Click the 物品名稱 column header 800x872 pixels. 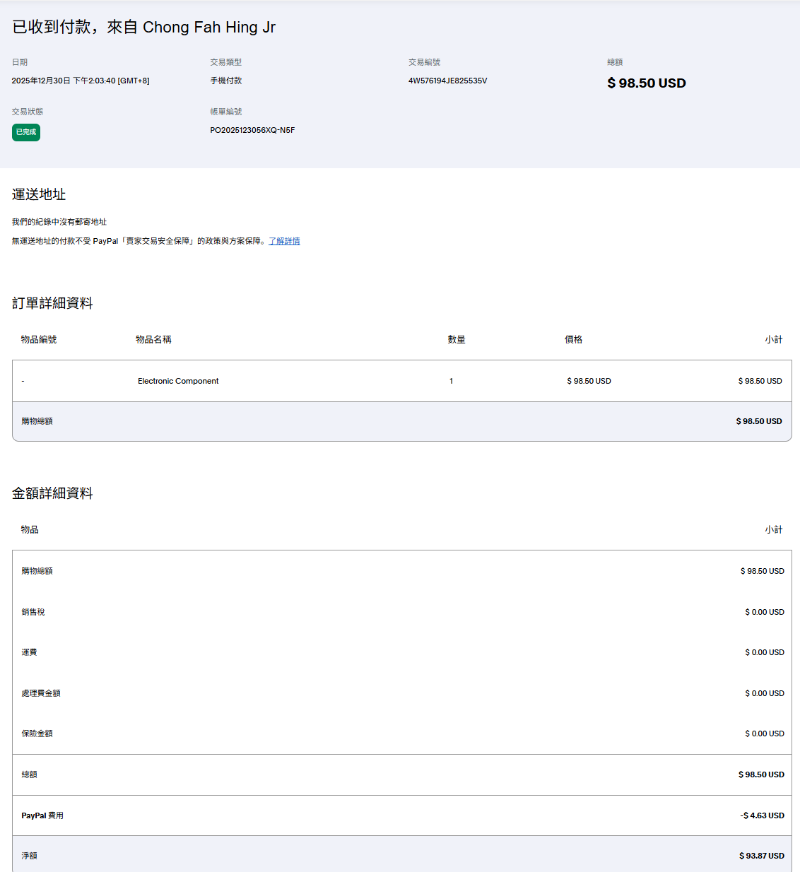point(153,339)
